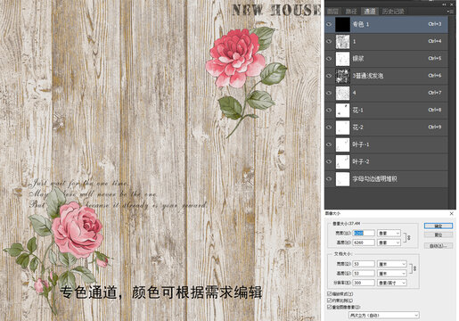Image resolution: width=459 pixels, height=321 pixels.
Task: Click document width field showing 53
Action: coord(364,264)
